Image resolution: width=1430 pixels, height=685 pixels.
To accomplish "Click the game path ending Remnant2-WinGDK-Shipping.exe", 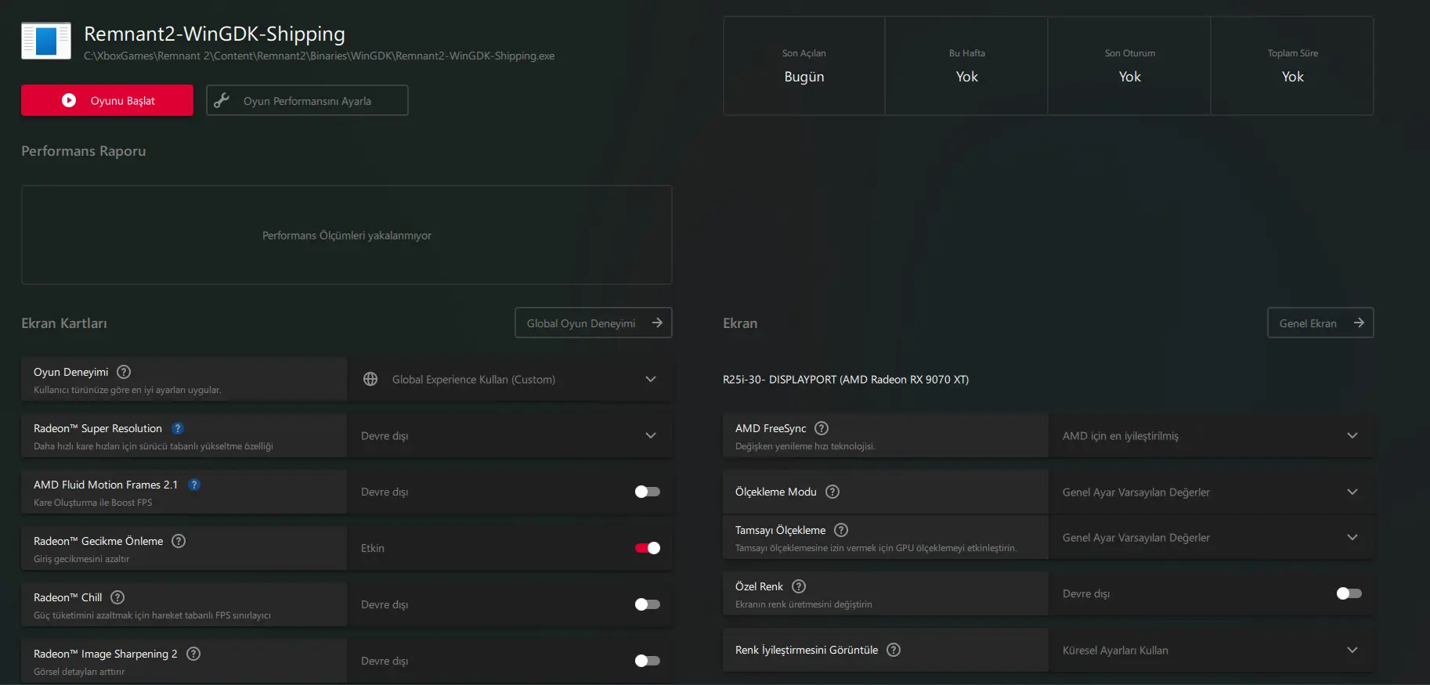I will (320, 56).
